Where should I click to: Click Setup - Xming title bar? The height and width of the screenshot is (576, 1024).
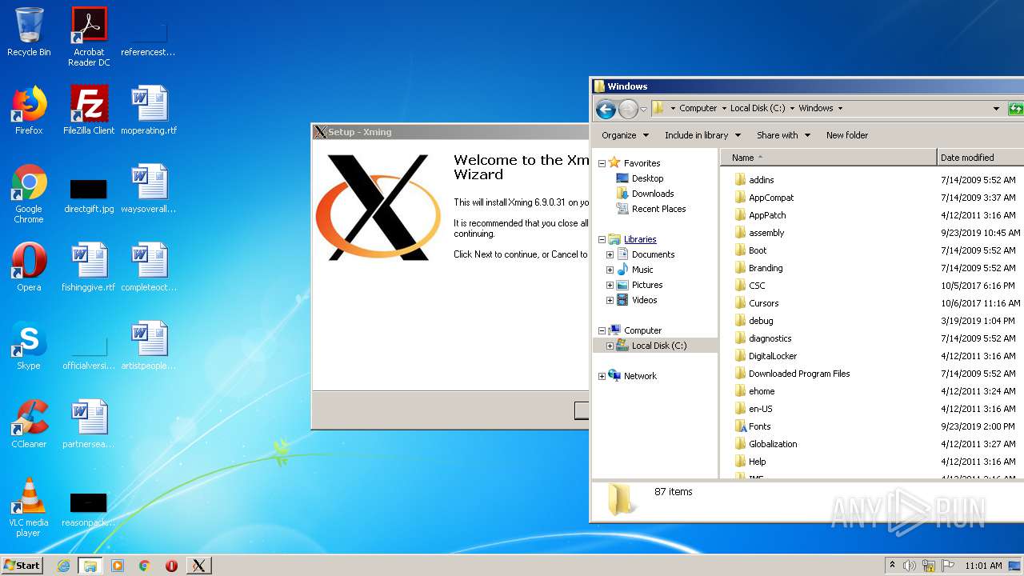pos(450,132)
